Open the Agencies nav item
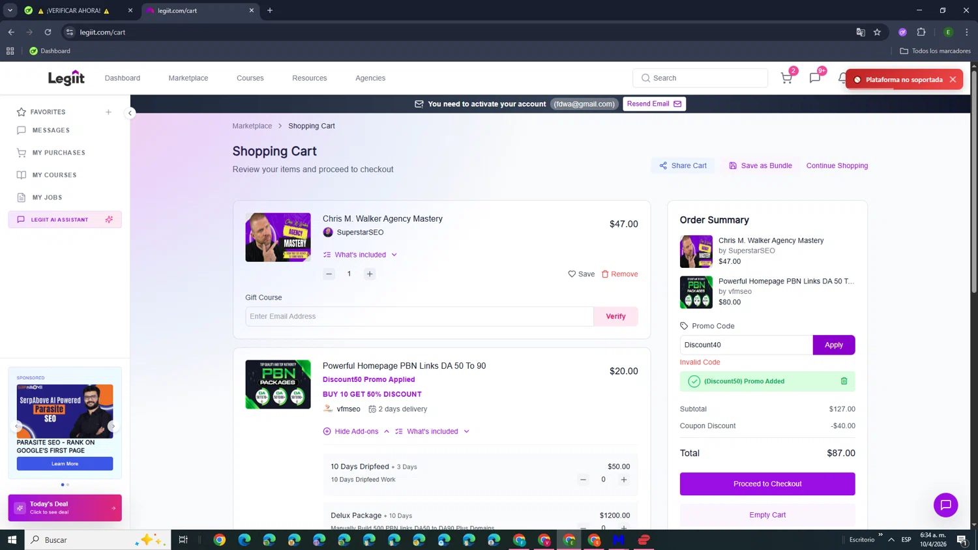This screenshot has height=550, width=978. point(370,78)
